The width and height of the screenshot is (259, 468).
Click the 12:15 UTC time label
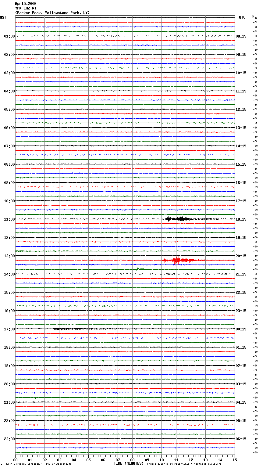(x=241, y=110)
